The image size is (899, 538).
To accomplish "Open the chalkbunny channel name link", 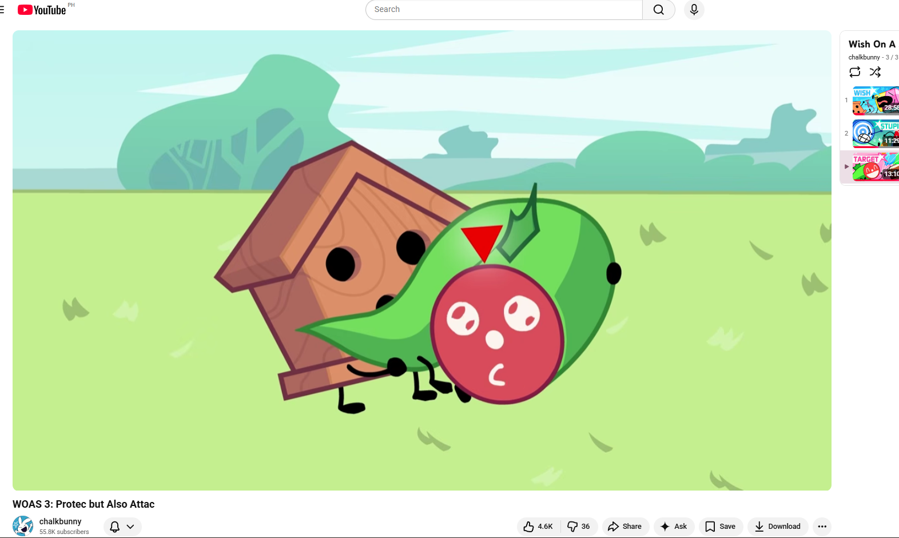I will (60, 521).
